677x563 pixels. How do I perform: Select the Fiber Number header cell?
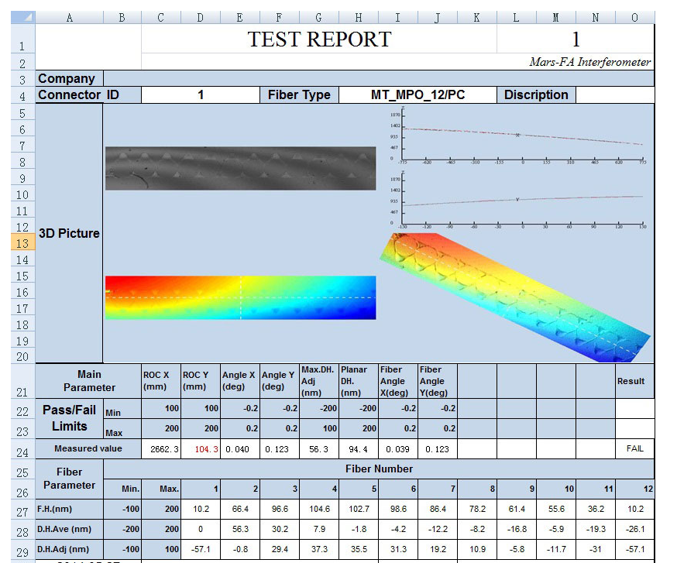coord(379,469)
